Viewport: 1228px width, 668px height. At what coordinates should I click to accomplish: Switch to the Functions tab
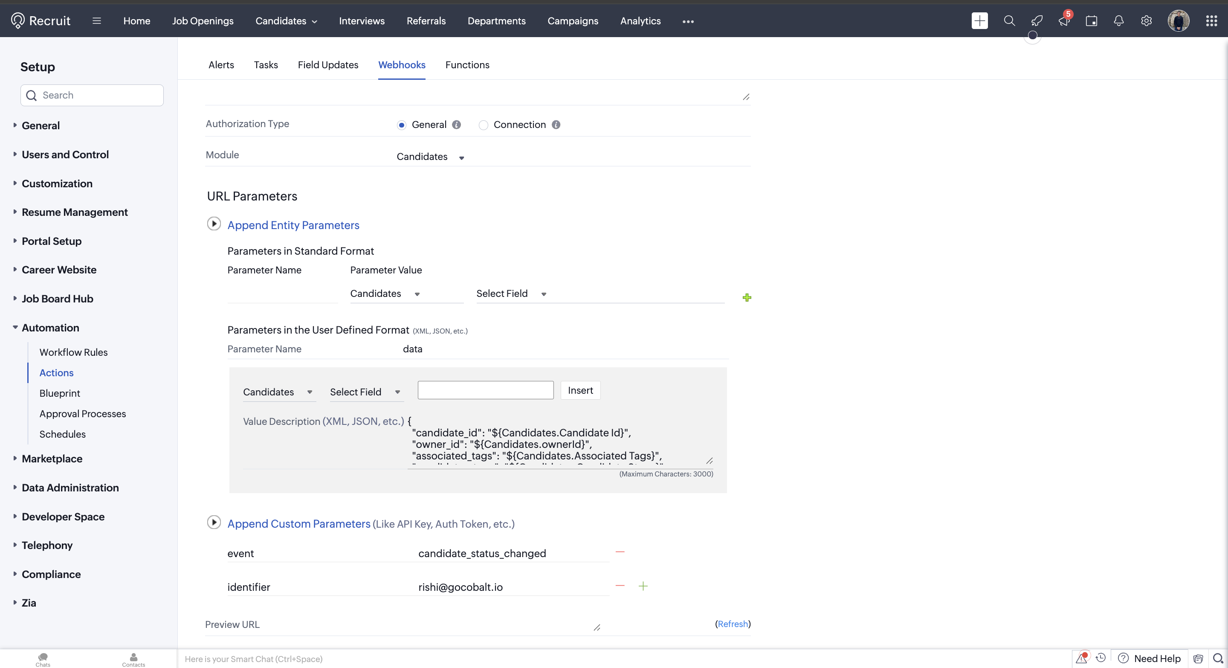click(467, 65)
